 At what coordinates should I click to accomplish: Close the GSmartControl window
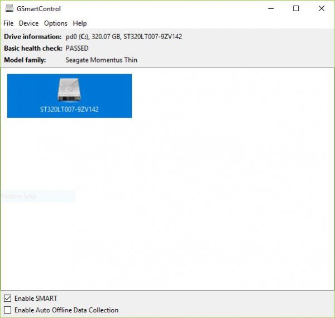pyautogui.click(x=322, y=8)
